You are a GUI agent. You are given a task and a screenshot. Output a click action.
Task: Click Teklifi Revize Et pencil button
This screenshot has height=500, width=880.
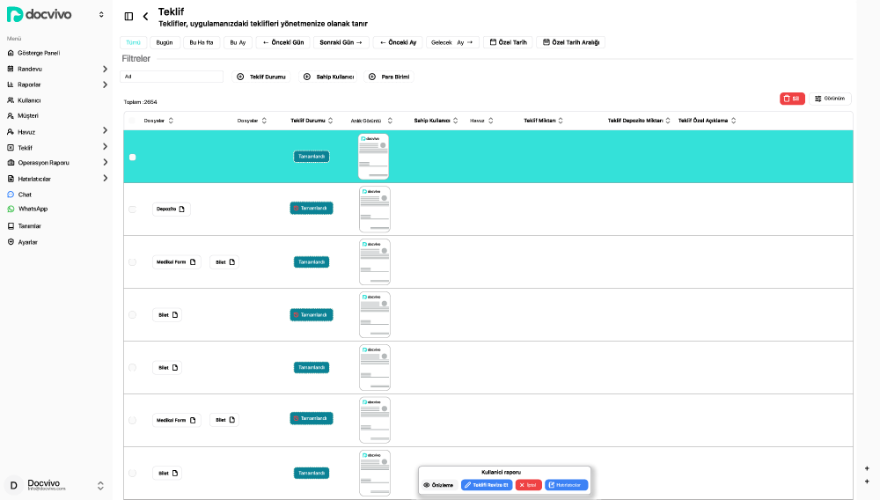tap(486, 485)
